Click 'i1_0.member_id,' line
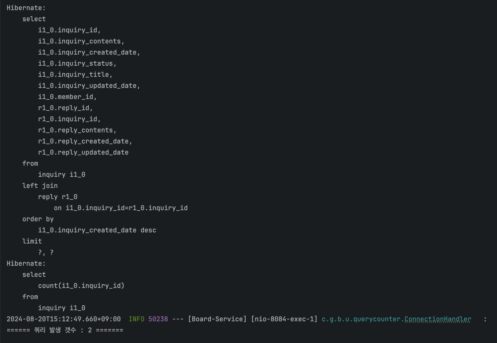 67,97
